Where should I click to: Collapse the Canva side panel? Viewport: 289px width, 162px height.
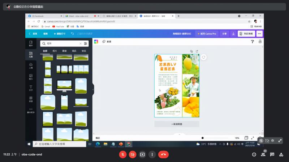[93, 90]
